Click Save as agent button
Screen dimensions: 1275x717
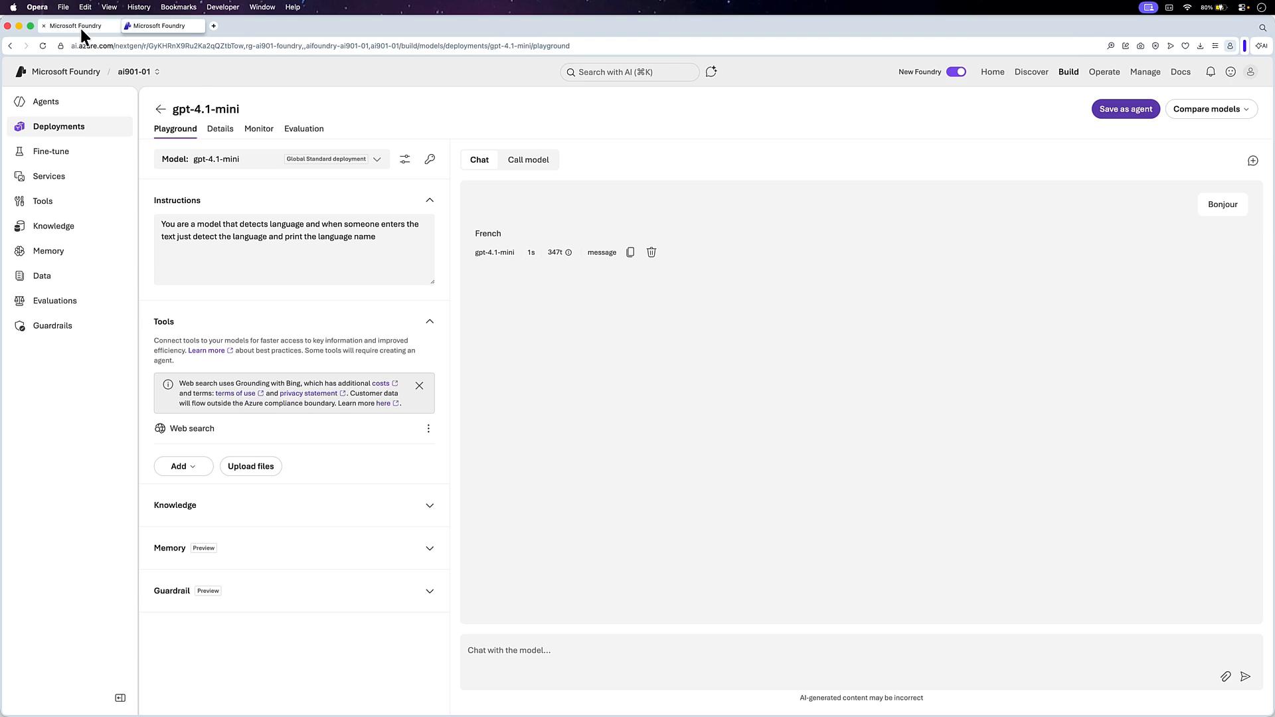(1126, 109)
